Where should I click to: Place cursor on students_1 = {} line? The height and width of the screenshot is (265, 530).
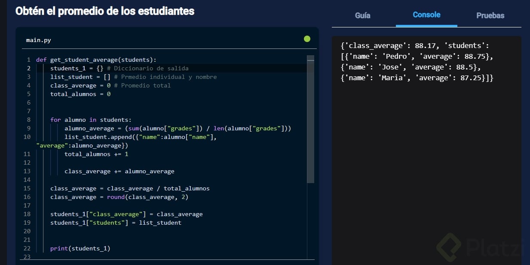coord(119,68)
